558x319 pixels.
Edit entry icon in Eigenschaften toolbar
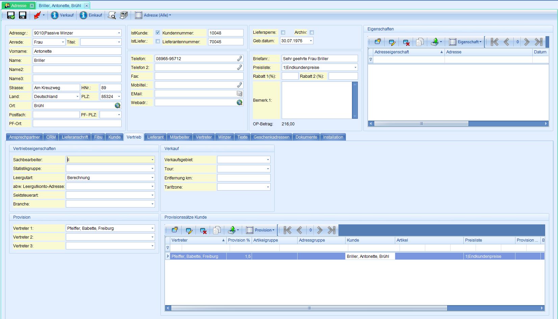[x=392, y=42]
